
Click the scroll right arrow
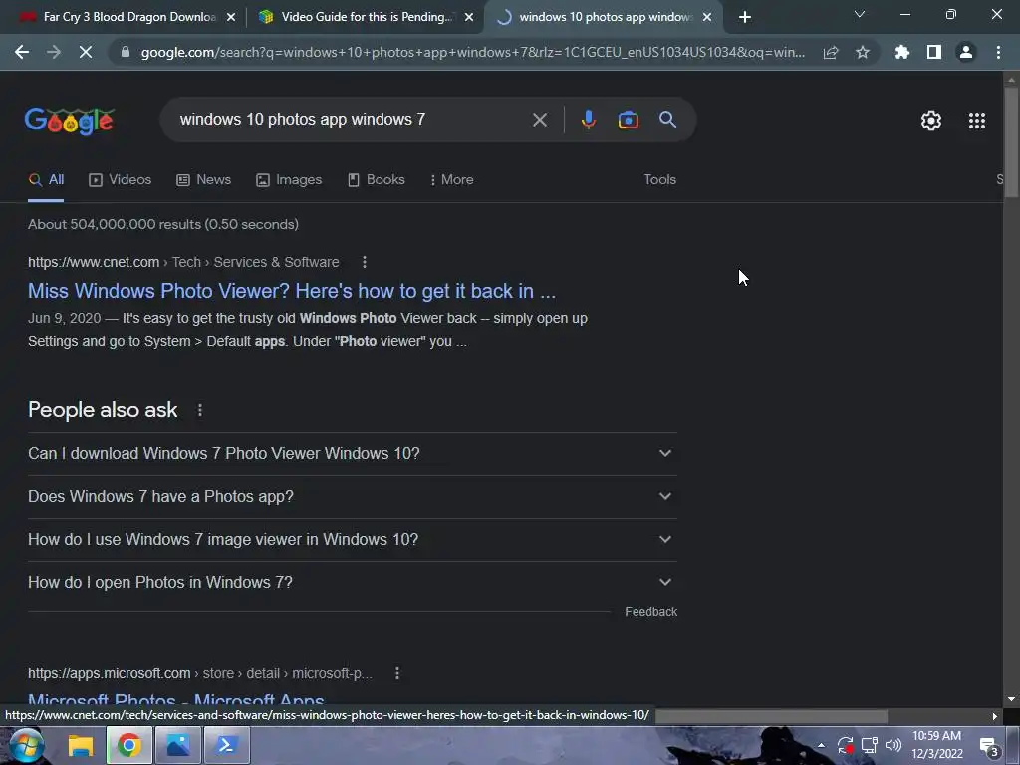(x=995, y=716)
